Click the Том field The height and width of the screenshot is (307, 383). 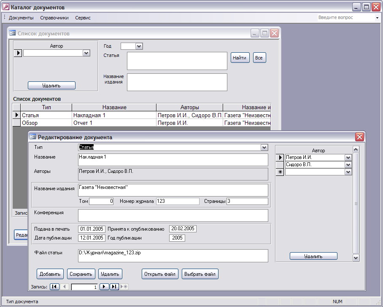pyautogui.click(x=101, y=201)
